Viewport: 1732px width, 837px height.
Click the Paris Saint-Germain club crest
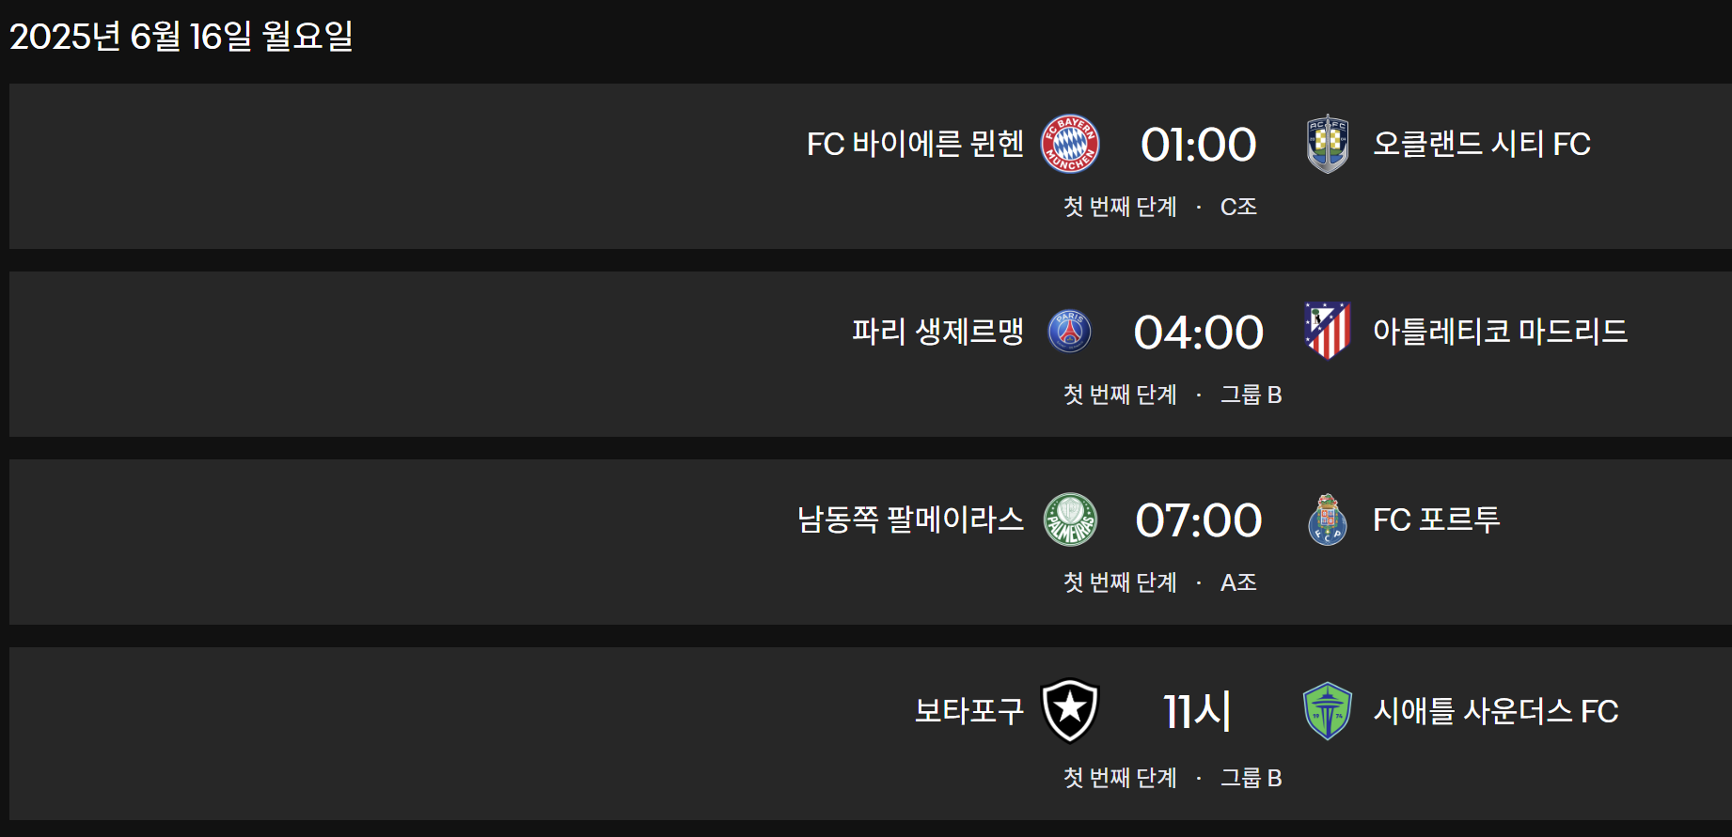[1070, 332]
